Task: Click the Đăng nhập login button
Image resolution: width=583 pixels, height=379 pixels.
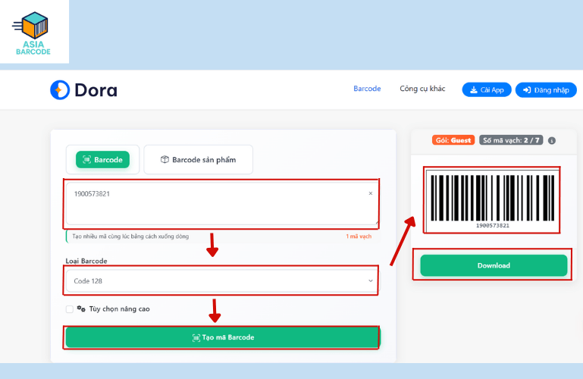Action: pos(546,90)
